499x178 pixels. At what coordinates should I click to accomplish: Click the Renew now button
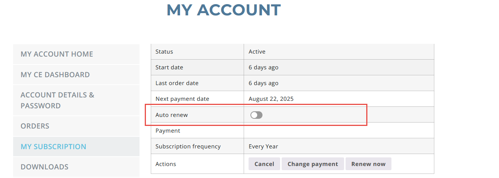[369, 164]
